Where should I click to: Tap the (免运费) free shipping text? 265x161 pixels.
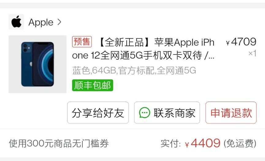(x=240, y=144)
